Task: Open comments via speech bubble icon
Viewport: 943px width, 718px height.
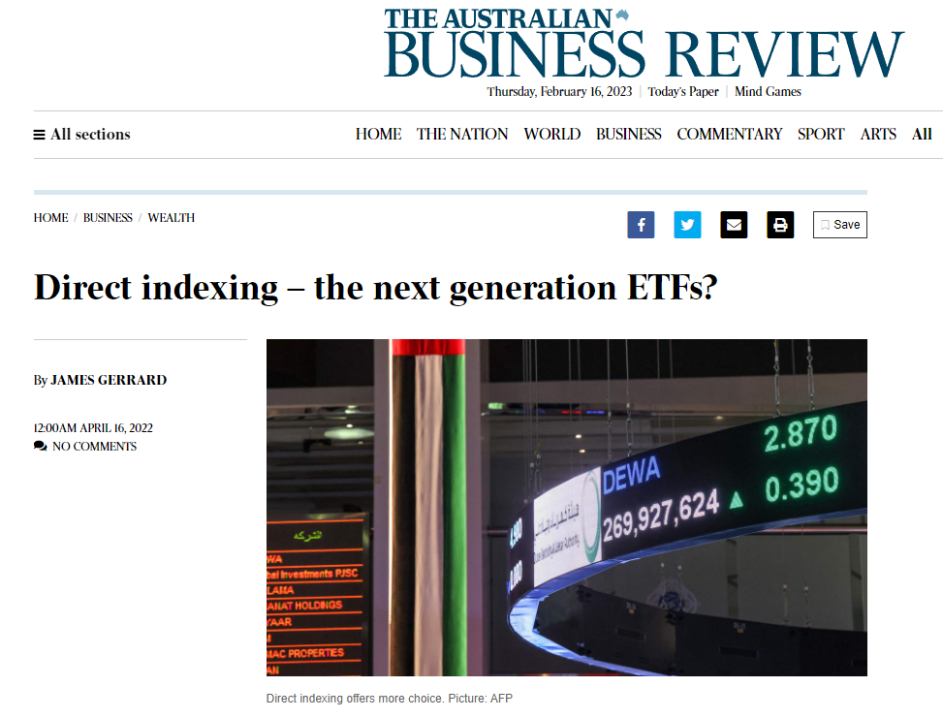Action: (x=41, y=446)
